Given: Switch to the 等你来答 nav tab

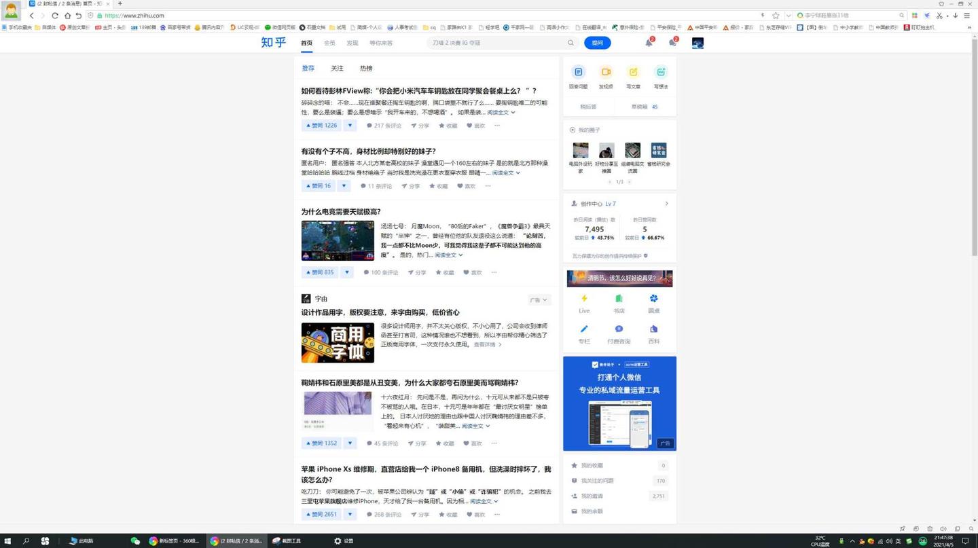Looking at the screenshot, I should tap(381, 43).
